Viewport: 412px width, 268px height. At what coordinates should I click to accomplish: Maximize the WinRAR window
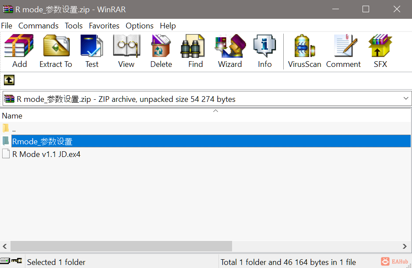coord(366,9)
